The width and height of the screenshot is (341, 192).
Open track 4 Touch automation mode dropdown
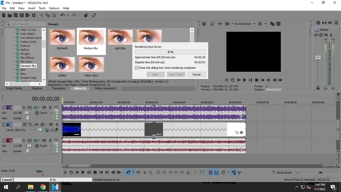pyautogui.click(x=51, y=113)
